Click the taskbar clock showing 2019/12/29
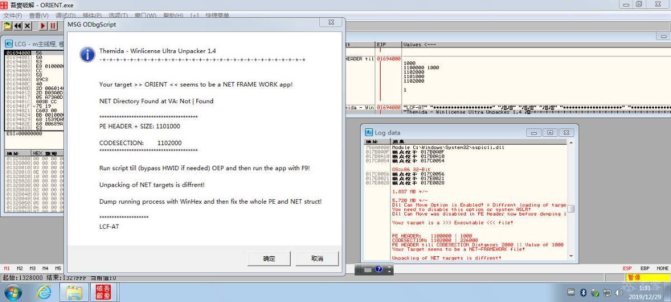 [644, 292]
